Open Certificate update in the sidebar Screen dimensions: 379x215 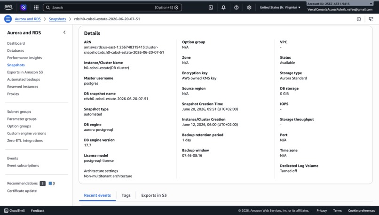(22, 191)
